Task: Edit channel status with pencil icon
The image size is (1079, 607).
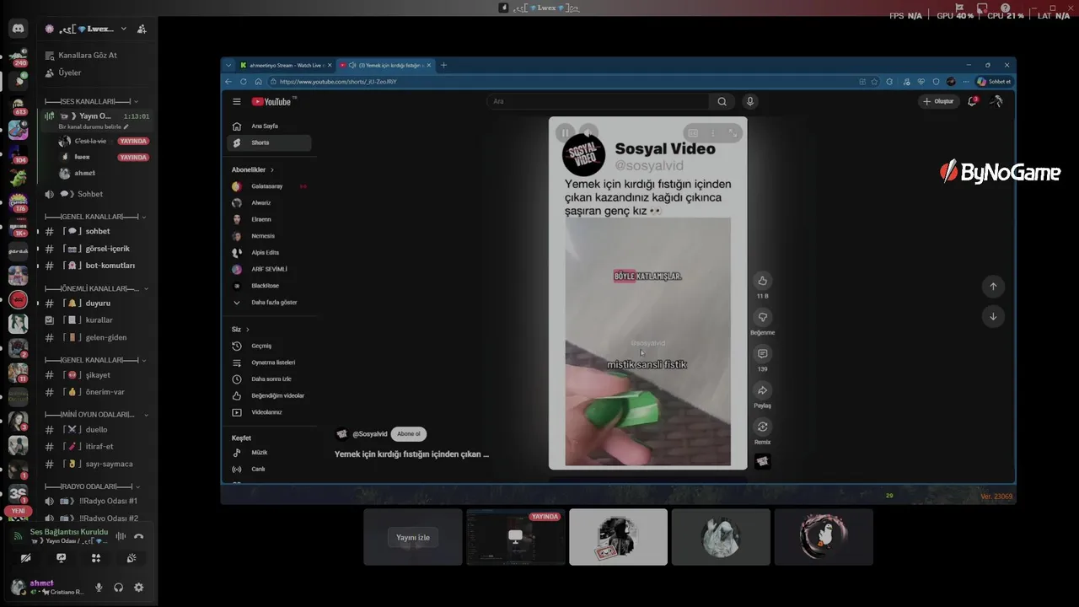Action: (126, 126)
